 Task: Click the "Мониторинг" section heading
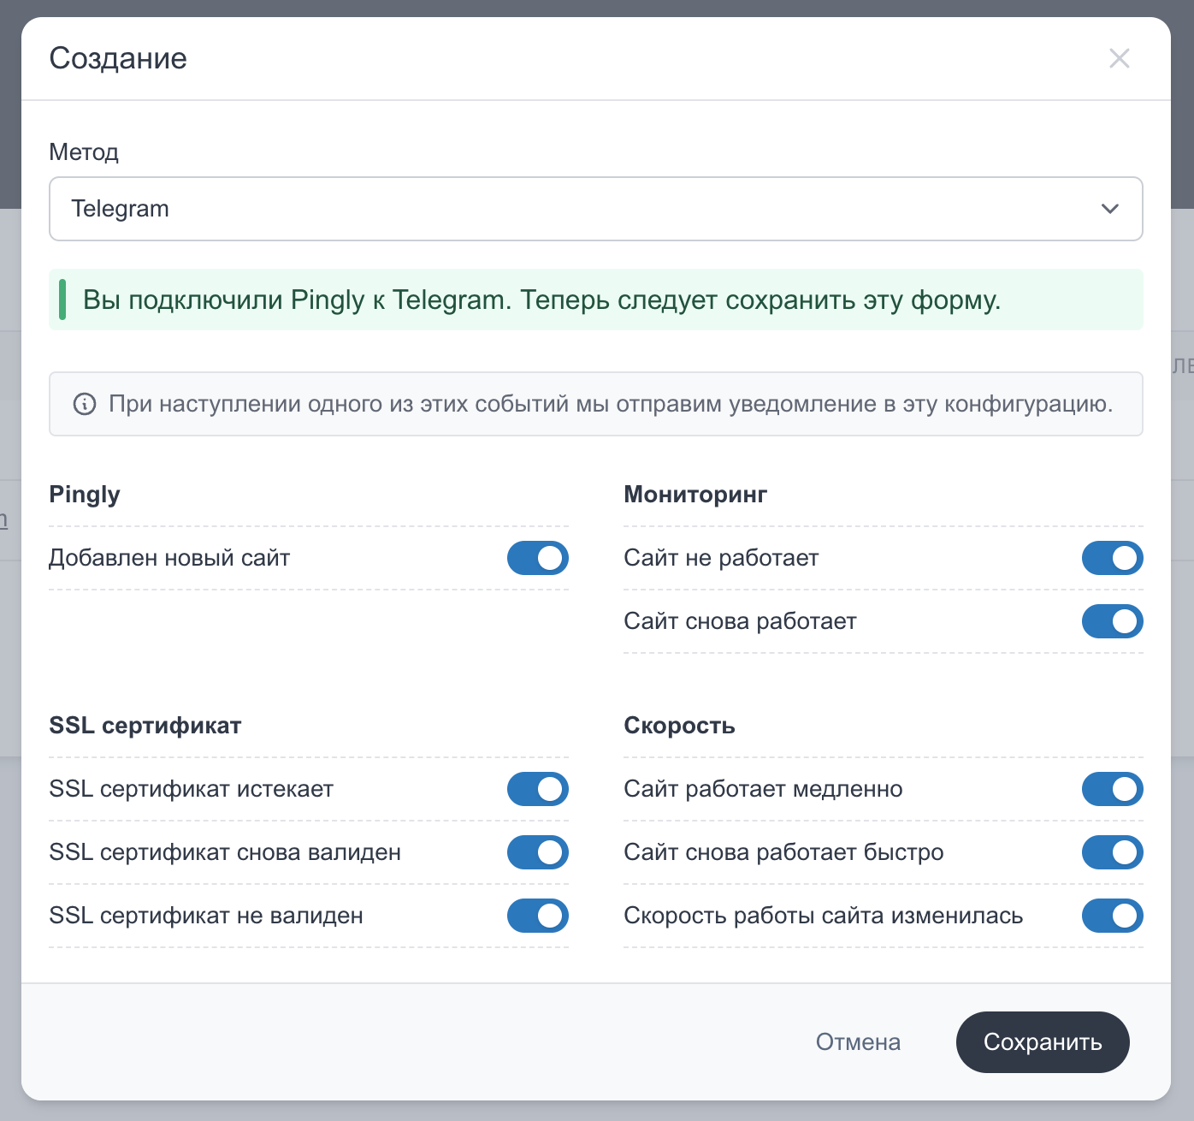(695, 495)
